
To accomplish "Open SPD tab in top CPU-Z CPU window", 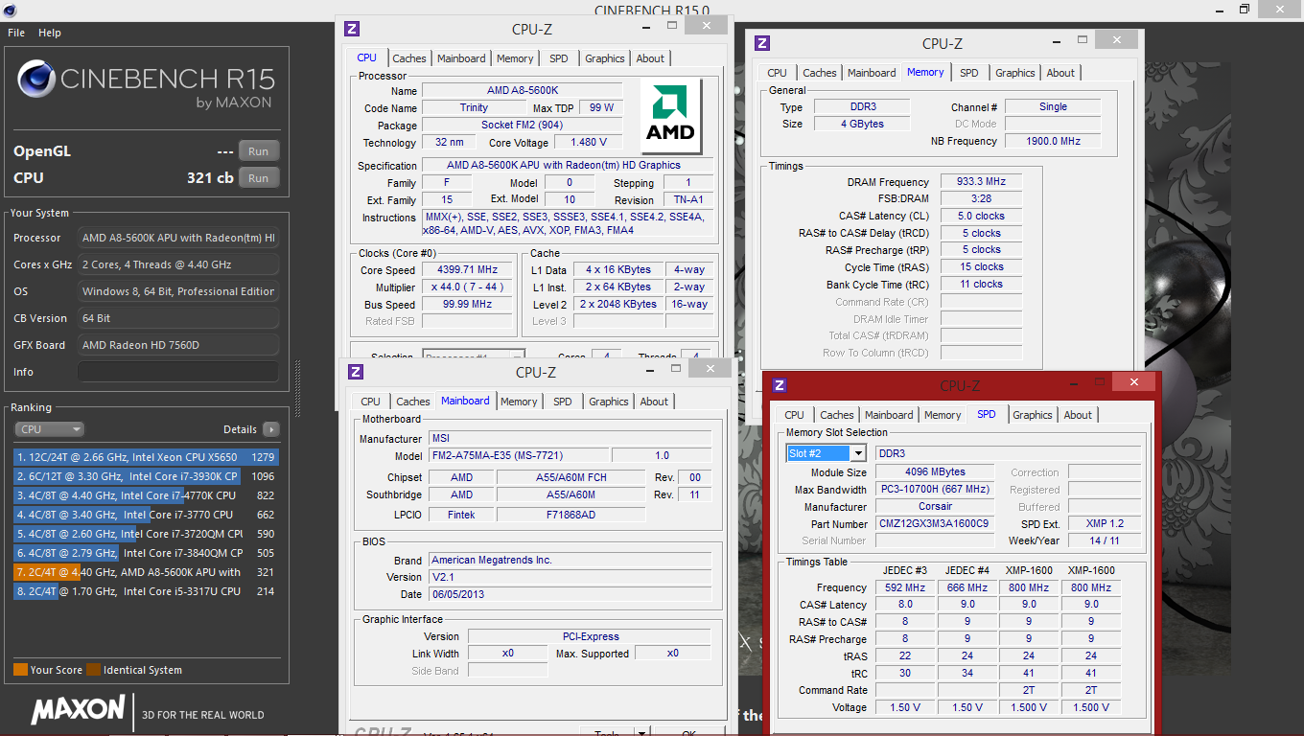I will coord(559,58).
